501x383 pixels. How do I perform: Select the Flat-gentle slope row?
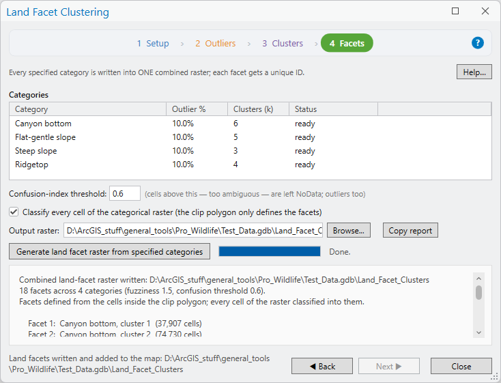(x=250, y=137)
